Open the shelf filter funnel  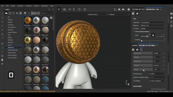pyautogui.click(x=25, y=13)
